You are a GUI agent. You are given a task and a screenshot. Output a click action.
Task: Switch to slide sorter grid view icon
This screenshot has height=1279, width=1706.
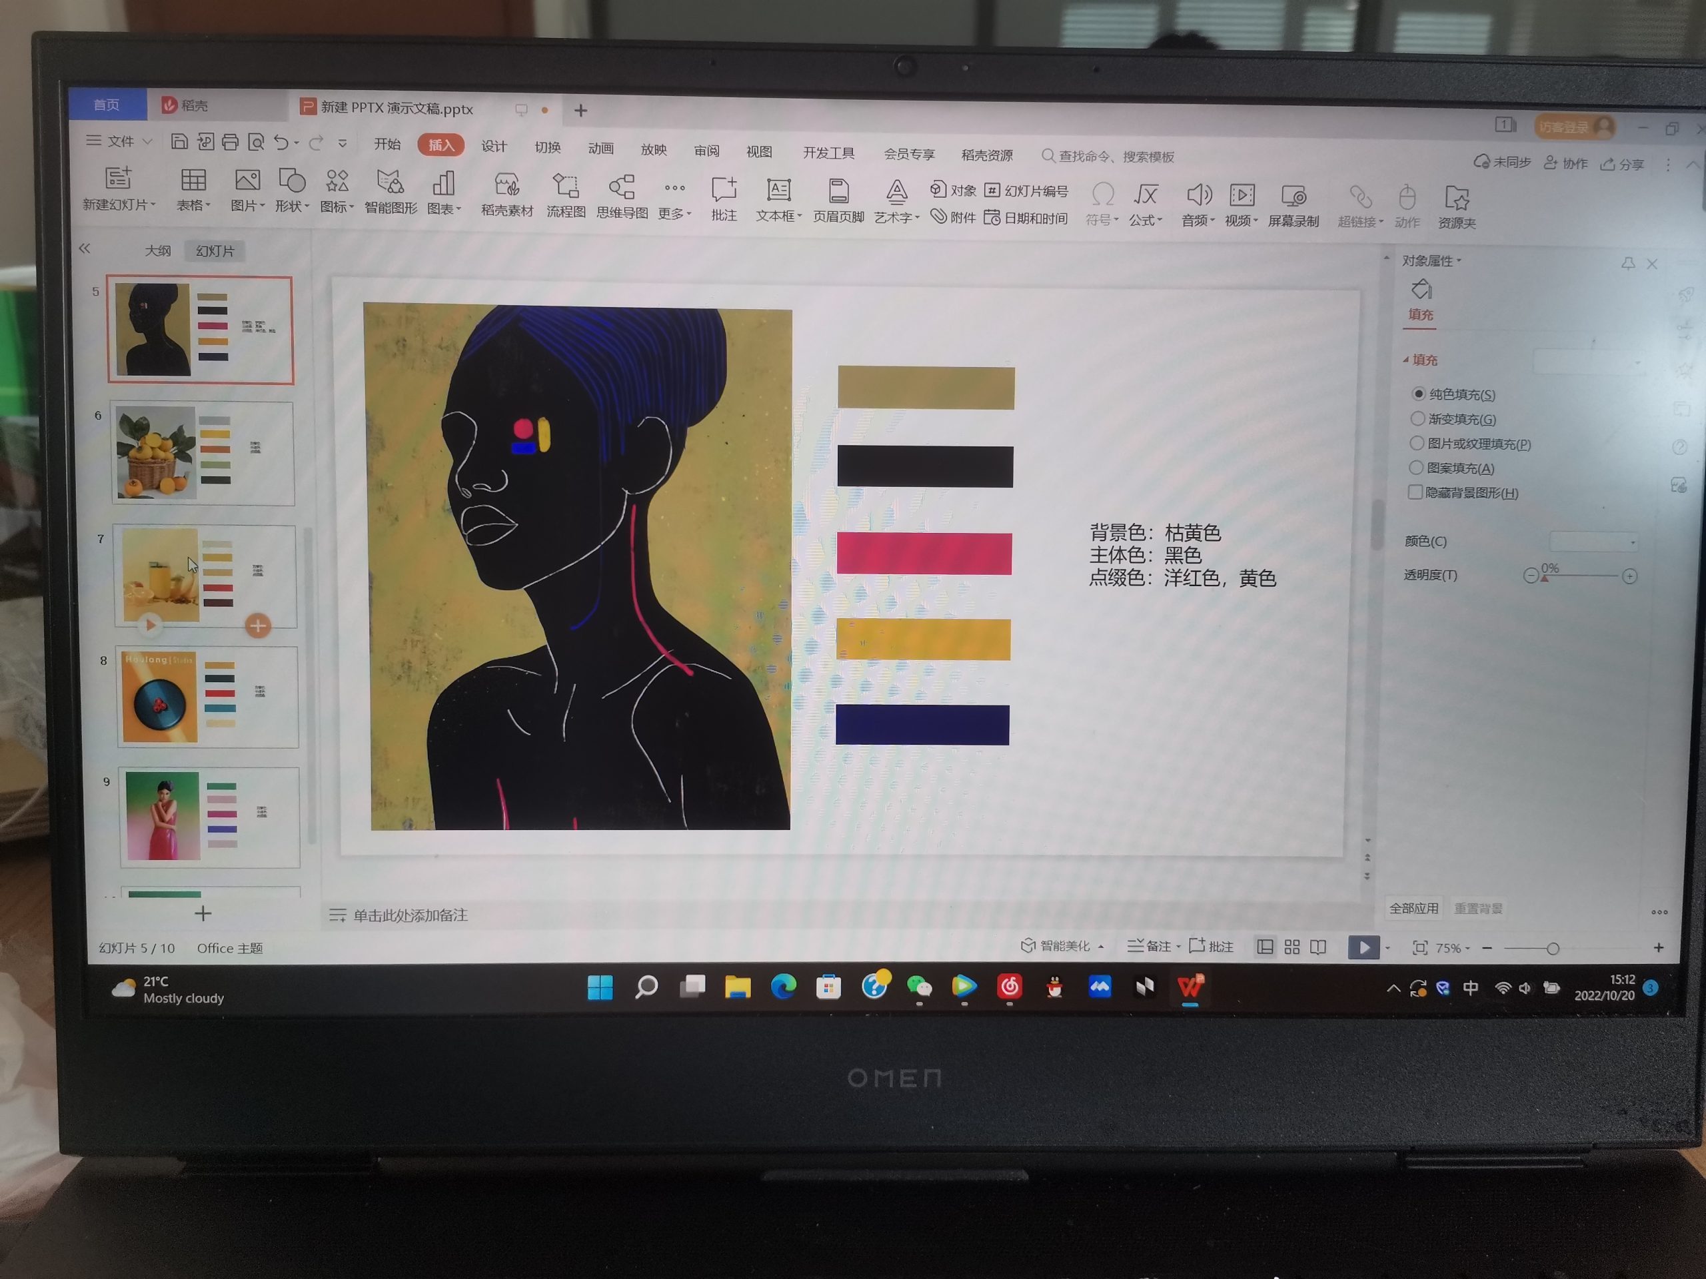[x=1292, y=947]
